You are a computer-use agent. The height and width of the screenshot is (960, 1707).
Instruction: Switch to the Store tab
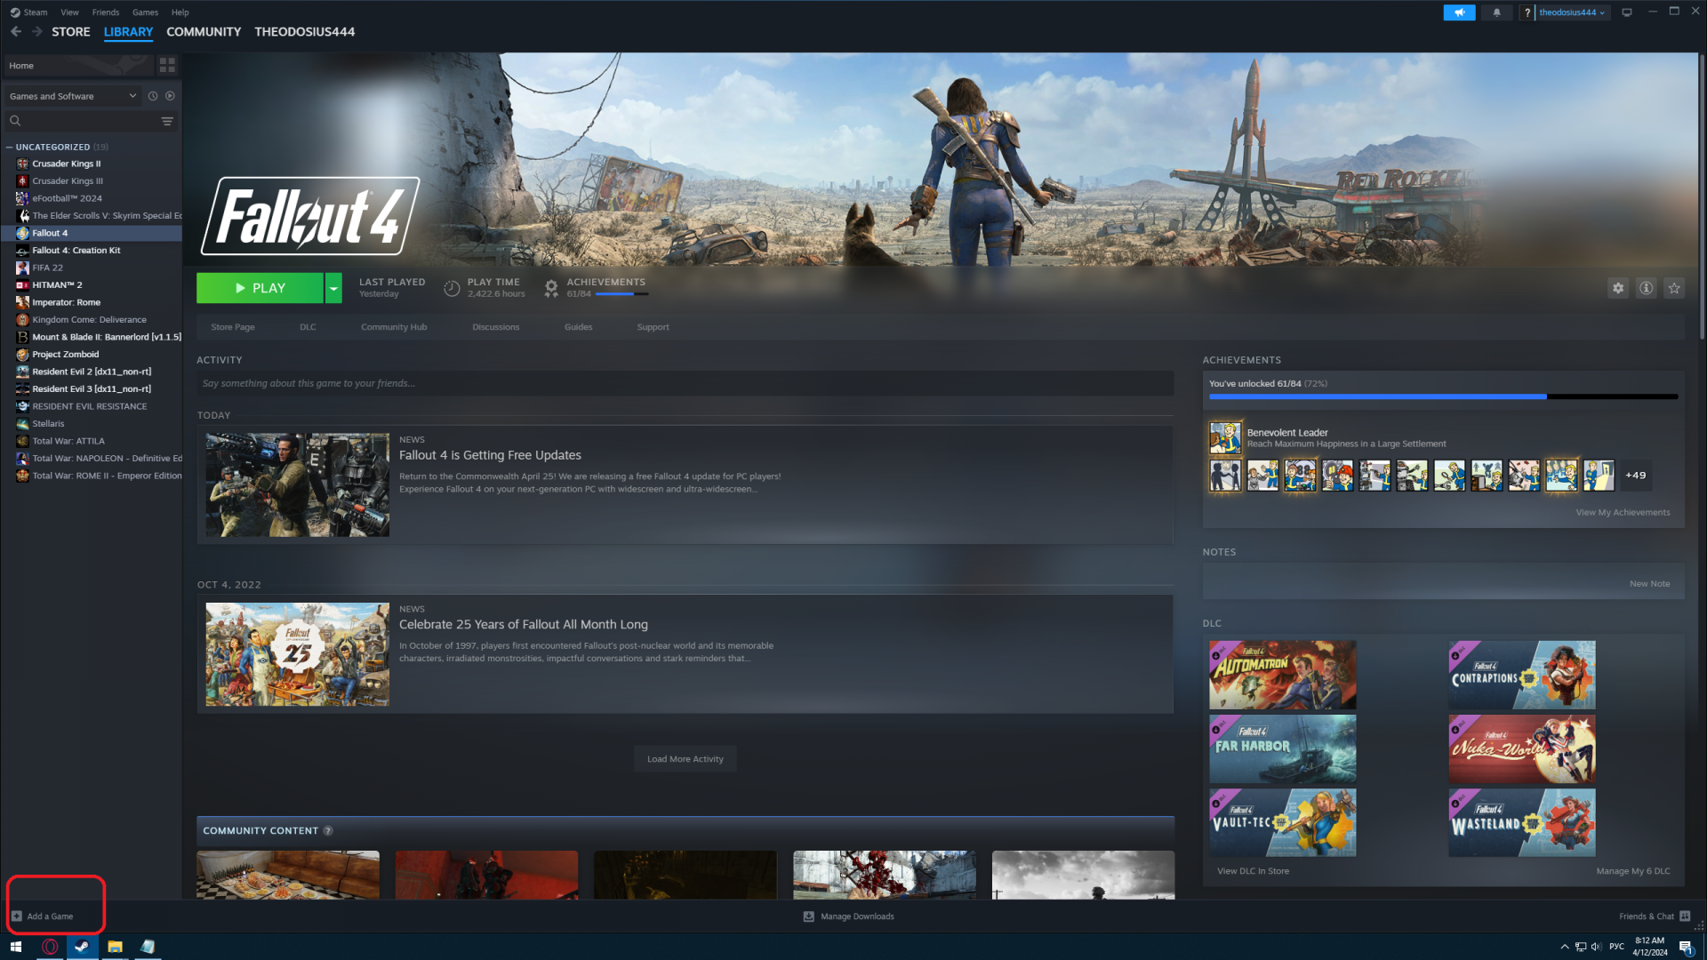coord(70,32)
